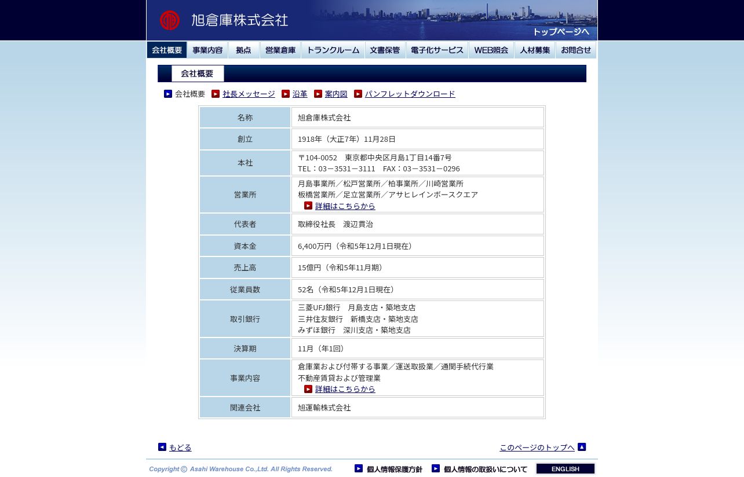Open the 会社概要 navigation tab

click(x=167, y=50)
